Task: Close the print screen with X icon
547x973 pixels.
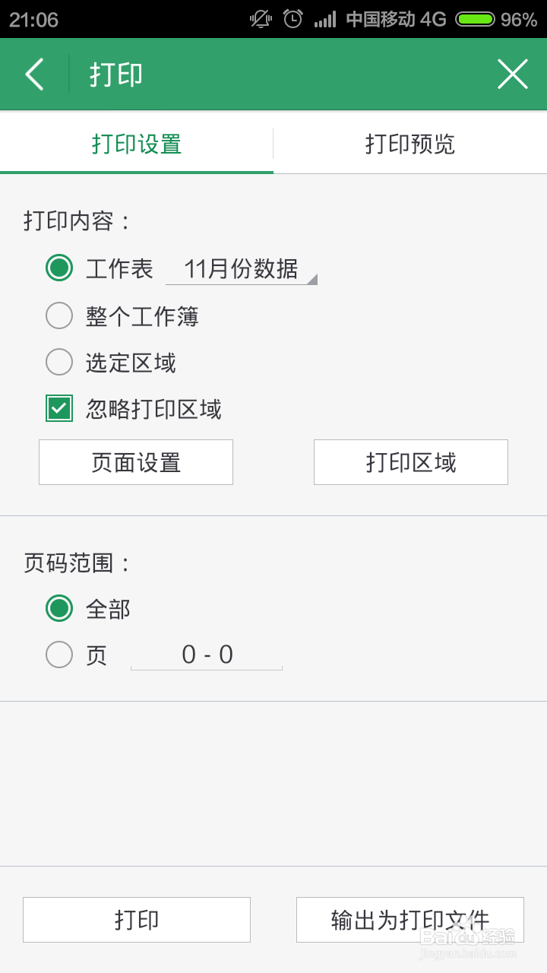Action: tap(513, 74)
